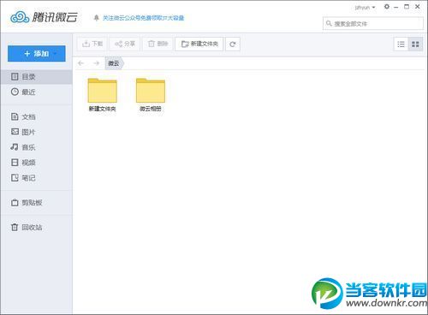Image resolution: width=428 pixels, height=315 pixels.
Task: Click the 下载 download toolbar button
Action: click(x=92, y=44)
